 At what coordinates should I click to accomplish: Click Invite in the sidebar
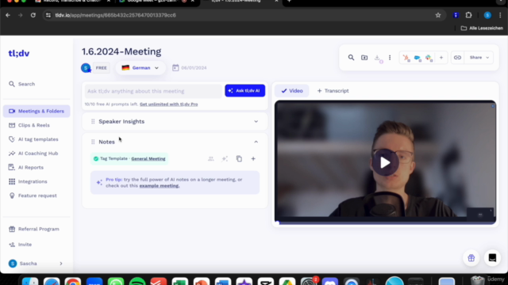tap(21, 245)
